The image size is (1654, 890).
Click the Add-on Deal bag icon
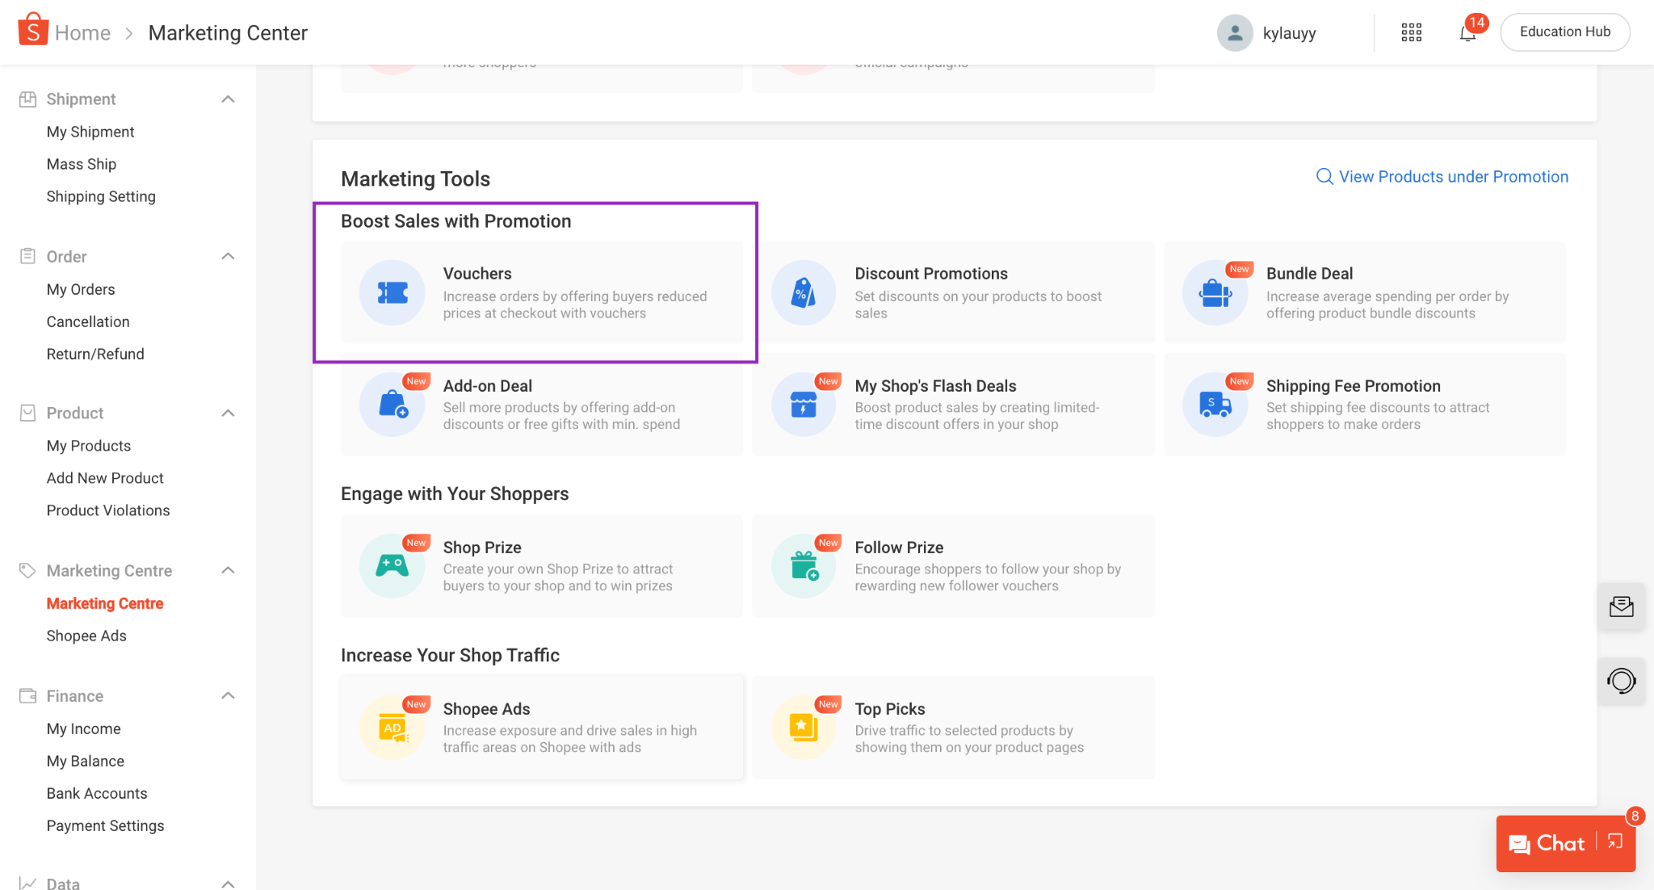(393, 404)
